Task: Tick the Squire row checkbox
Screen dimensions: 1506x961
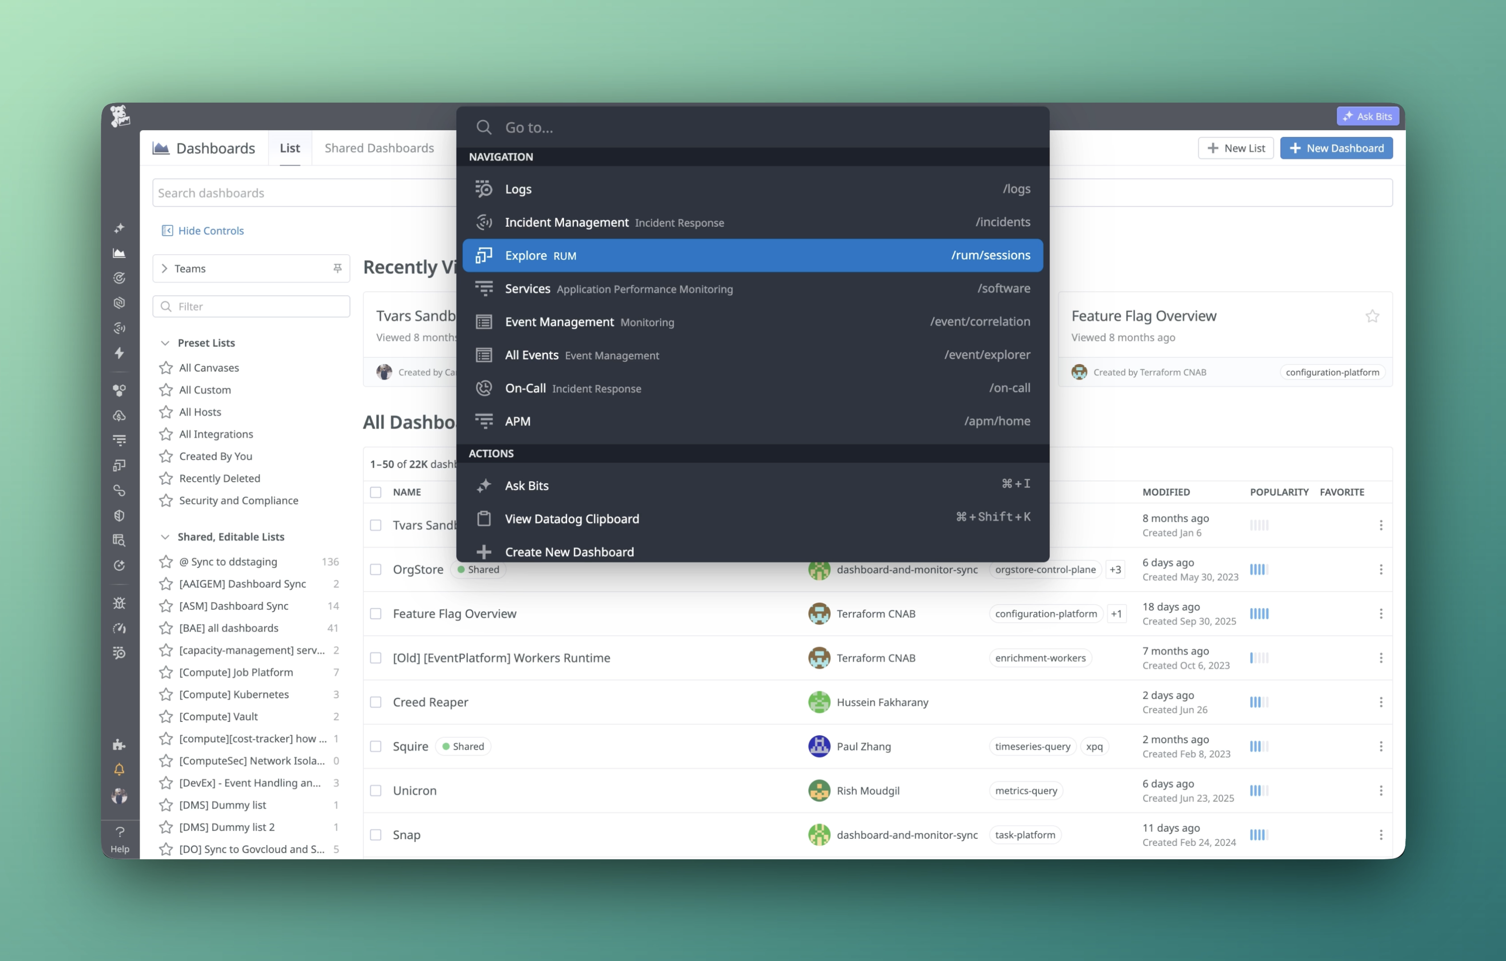Action: pos(376,746)
